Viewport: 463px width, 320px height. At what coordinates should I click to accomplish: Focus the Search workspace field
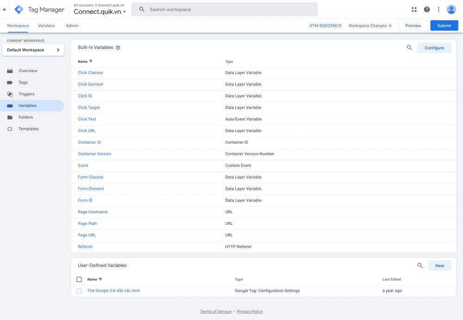click(225, 9)
